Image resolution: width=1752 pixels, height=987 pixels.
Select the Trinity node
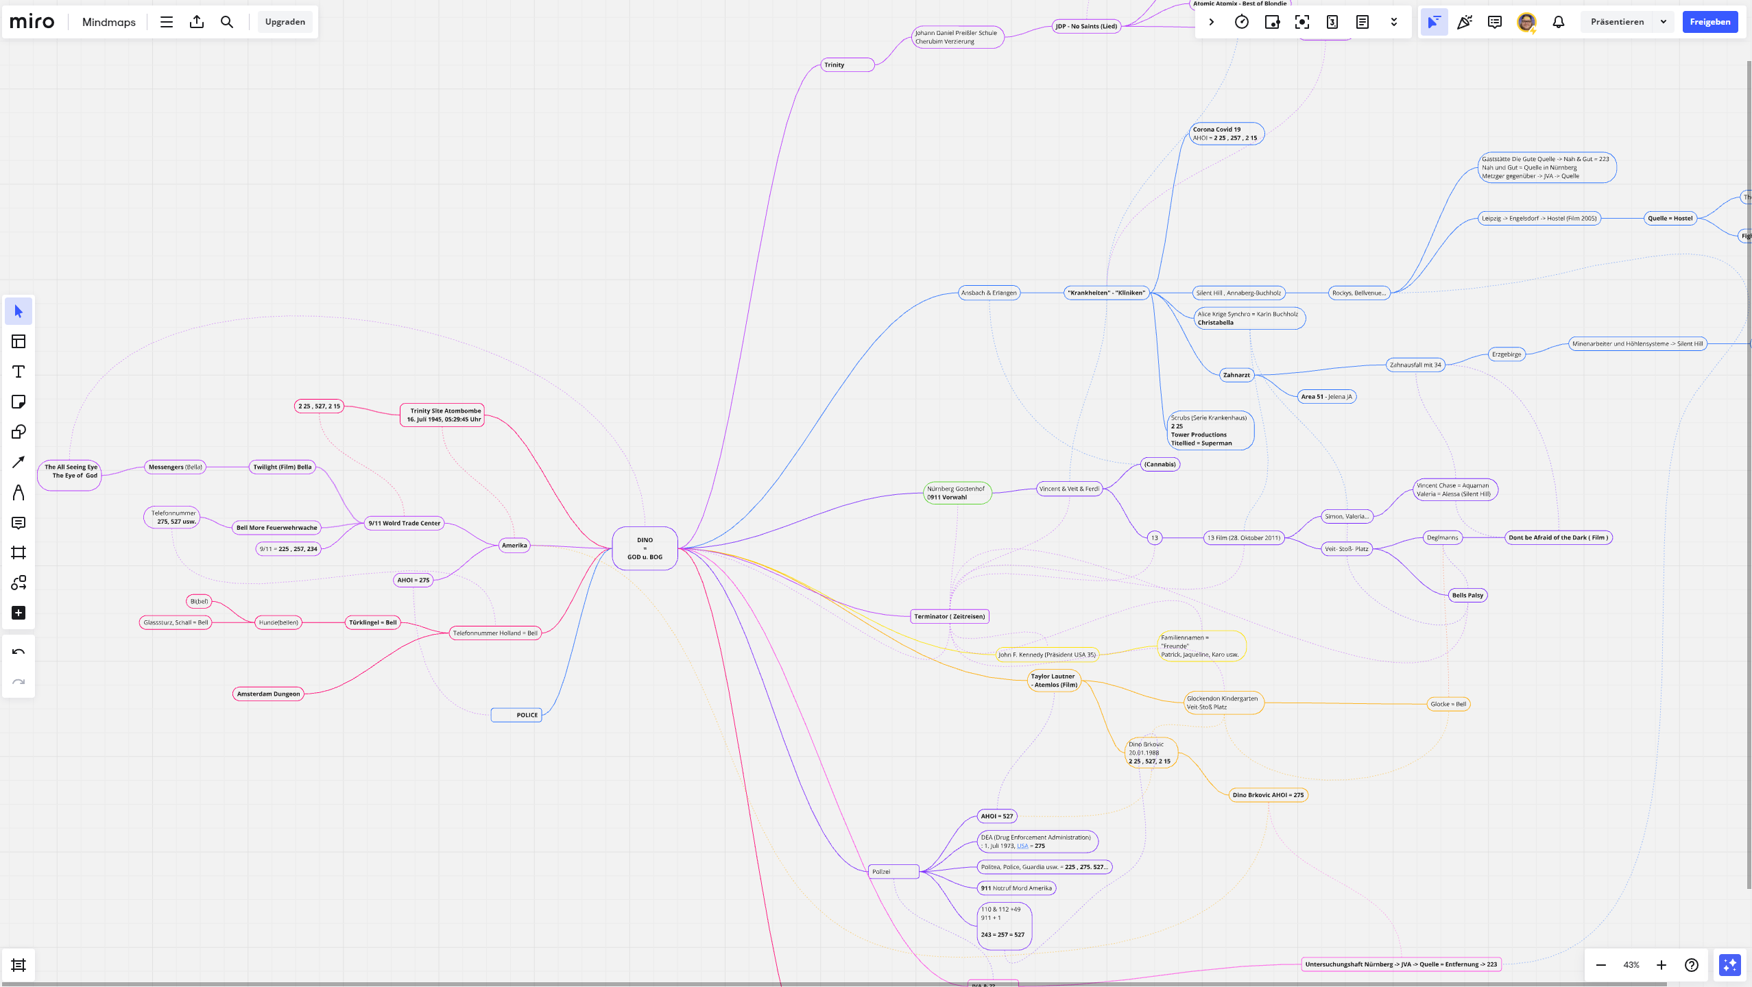(848, 65)
